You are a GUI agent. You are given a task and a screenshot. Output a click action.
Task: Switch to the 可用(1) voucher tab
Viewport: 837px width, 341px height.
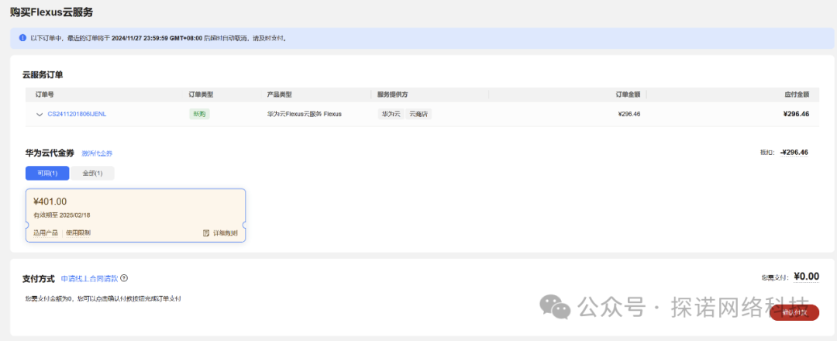[x=47, y=174]
